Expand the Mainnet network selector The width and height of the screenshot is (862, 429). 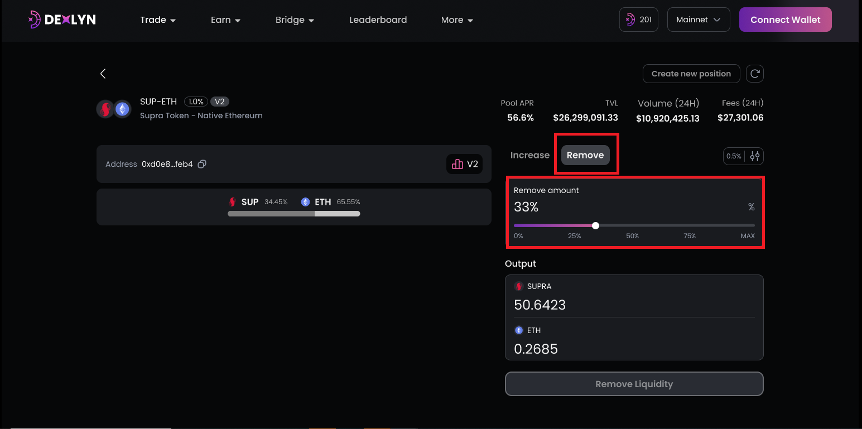click(698, 20)
